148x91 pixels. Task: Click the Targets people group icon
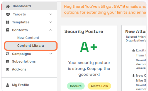(8, 14)
